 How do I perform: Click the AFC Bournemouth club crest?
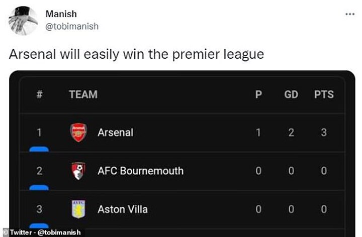(78, 171)
